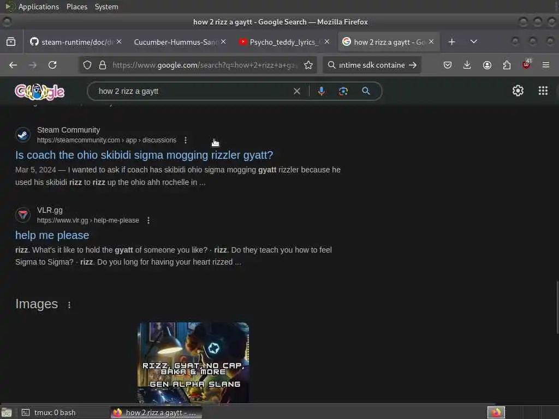
Task: Click the Google doodle logo
Action: [39, 92]
